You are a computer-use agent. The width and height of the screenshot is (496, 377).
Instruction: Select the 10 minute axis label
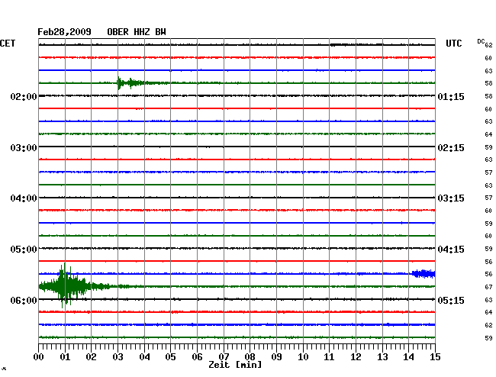pos(303,356)
